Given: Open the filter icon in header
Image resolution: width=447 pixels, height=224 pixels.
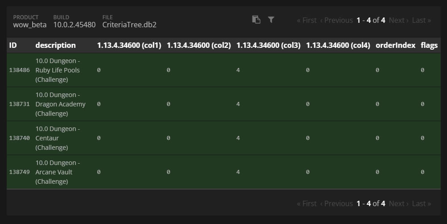Looking at the screenshot, I should (271, 20).
